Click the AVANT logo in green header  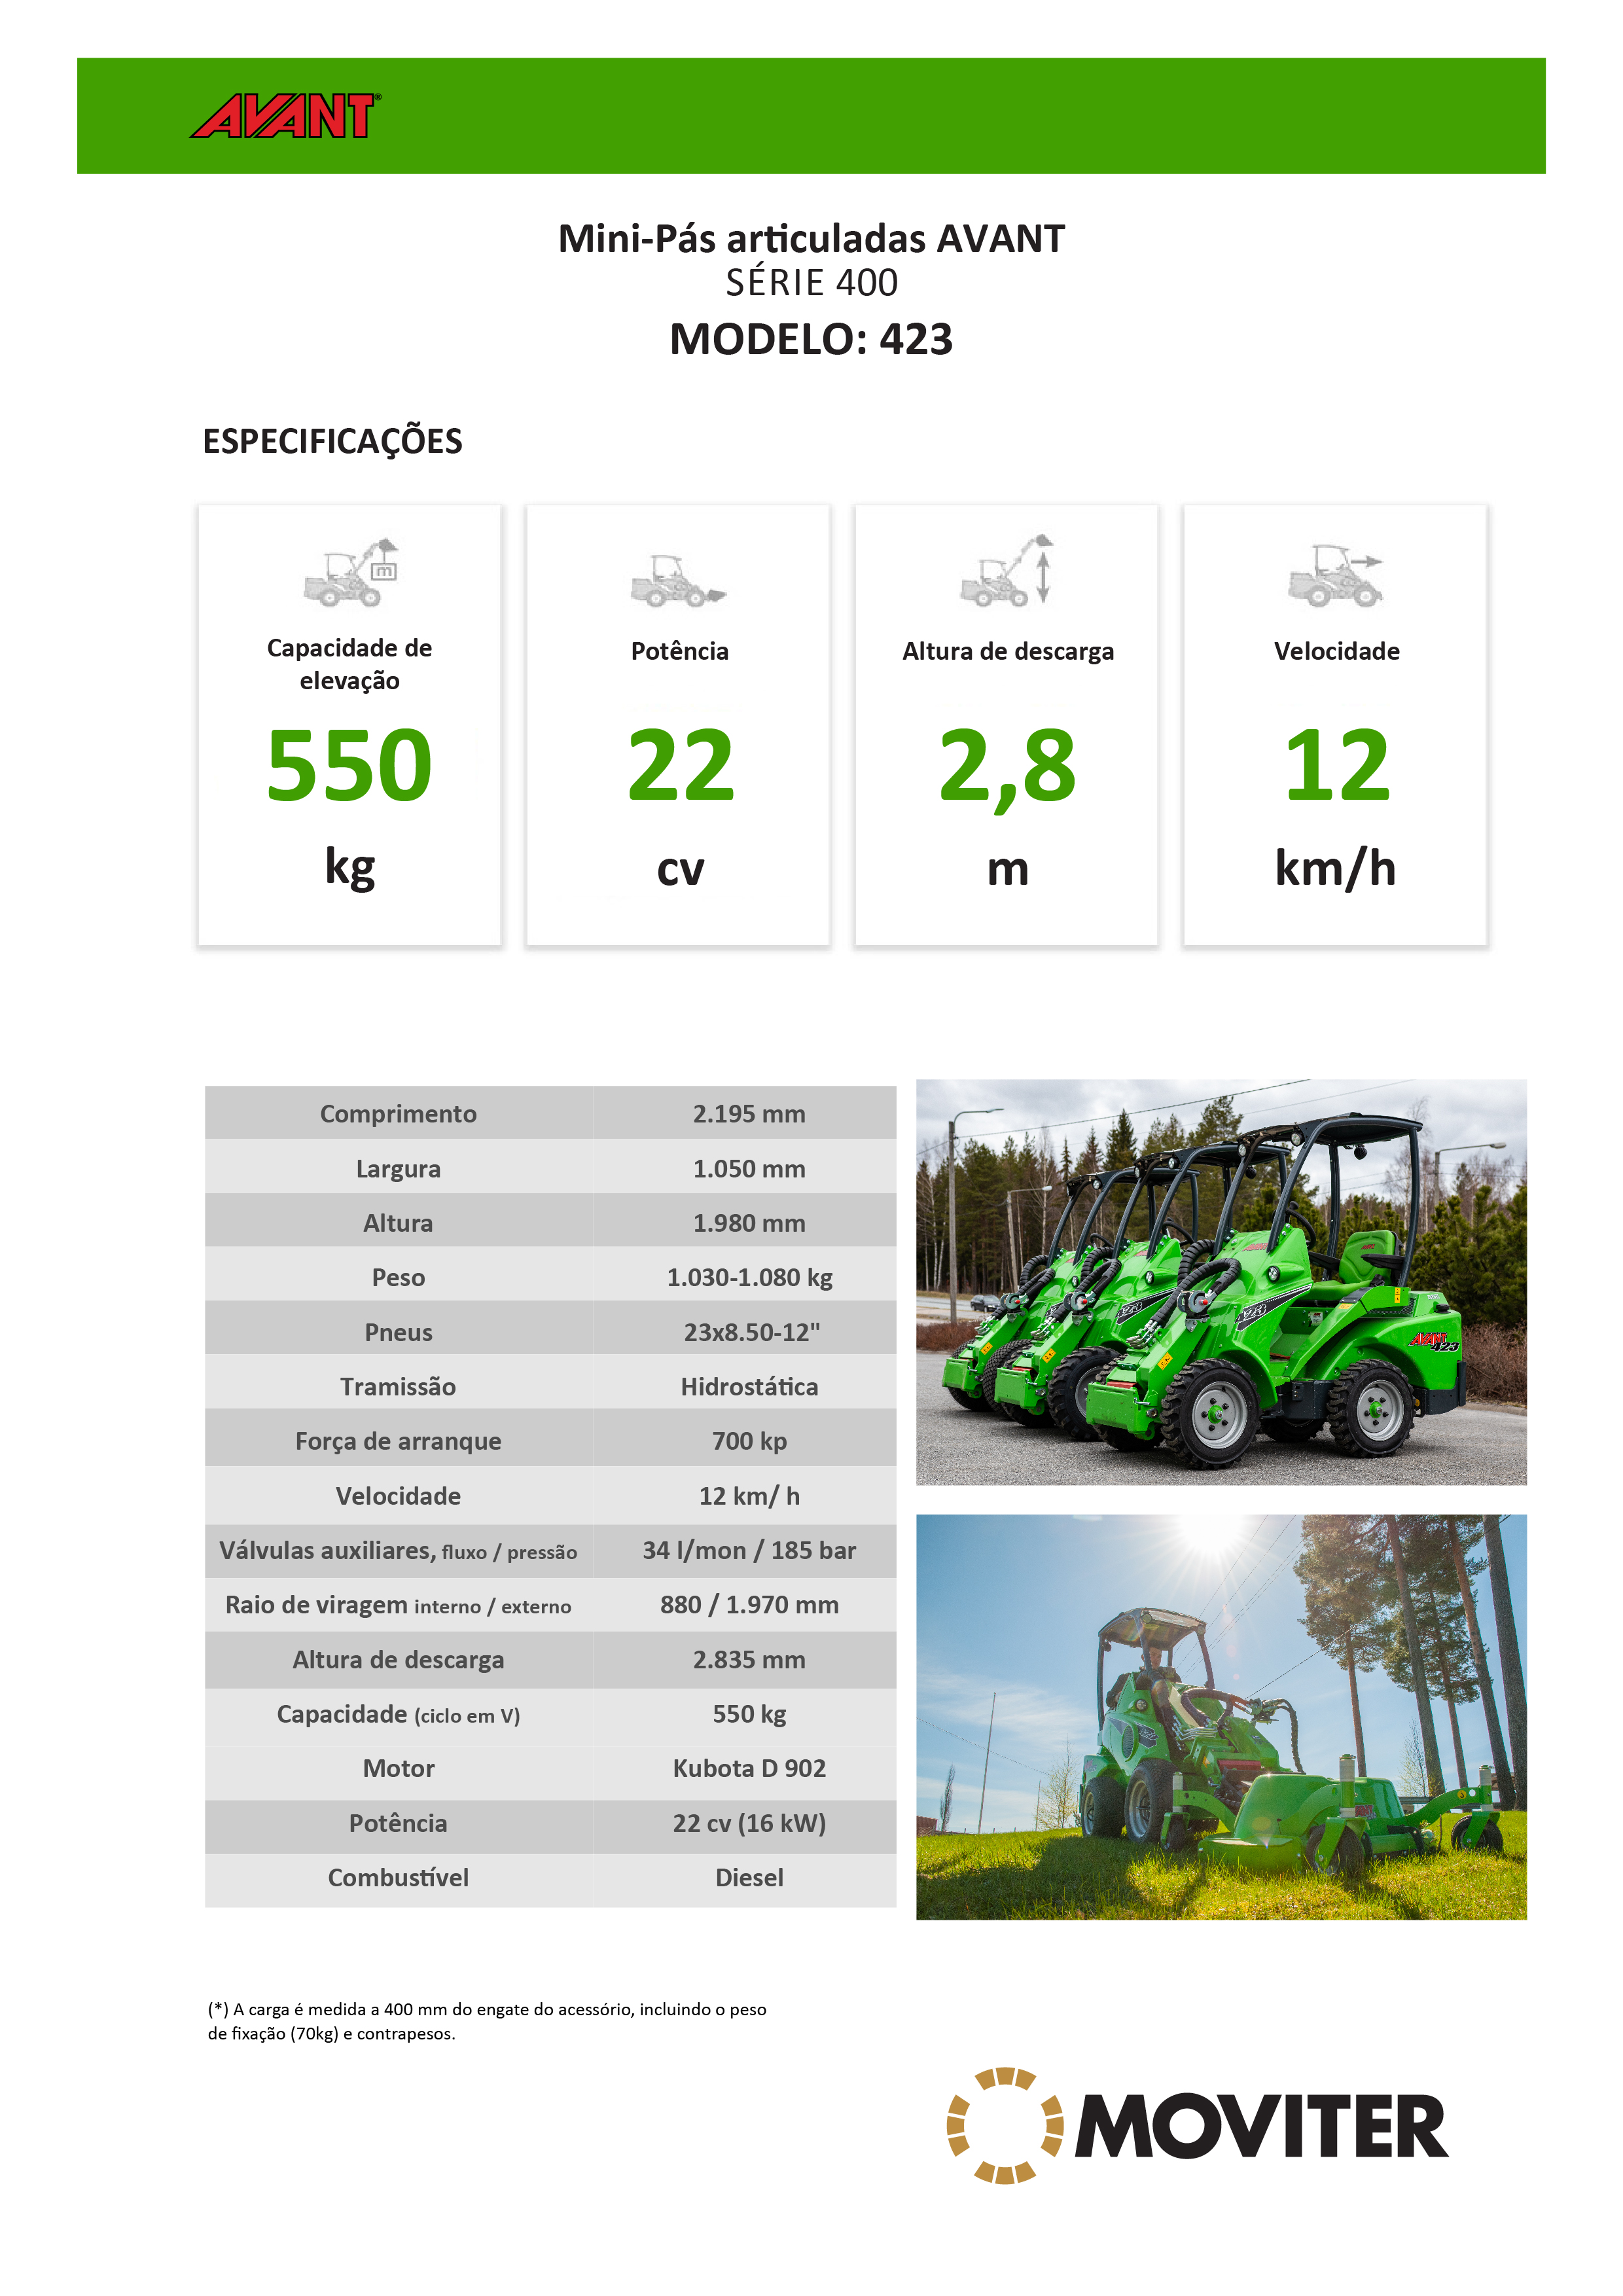286,116
